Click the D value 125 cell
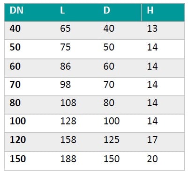Viewport: 188px width, 173px height. tap(112, 140)
